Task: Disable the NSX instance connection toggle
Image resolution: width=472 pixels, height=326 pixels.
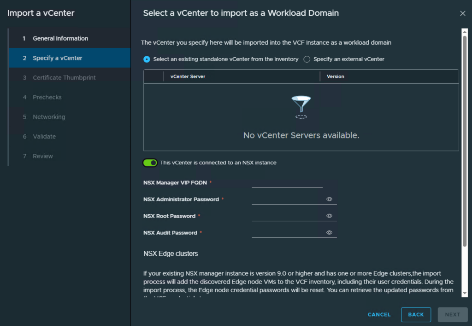Action: (150, 163)
